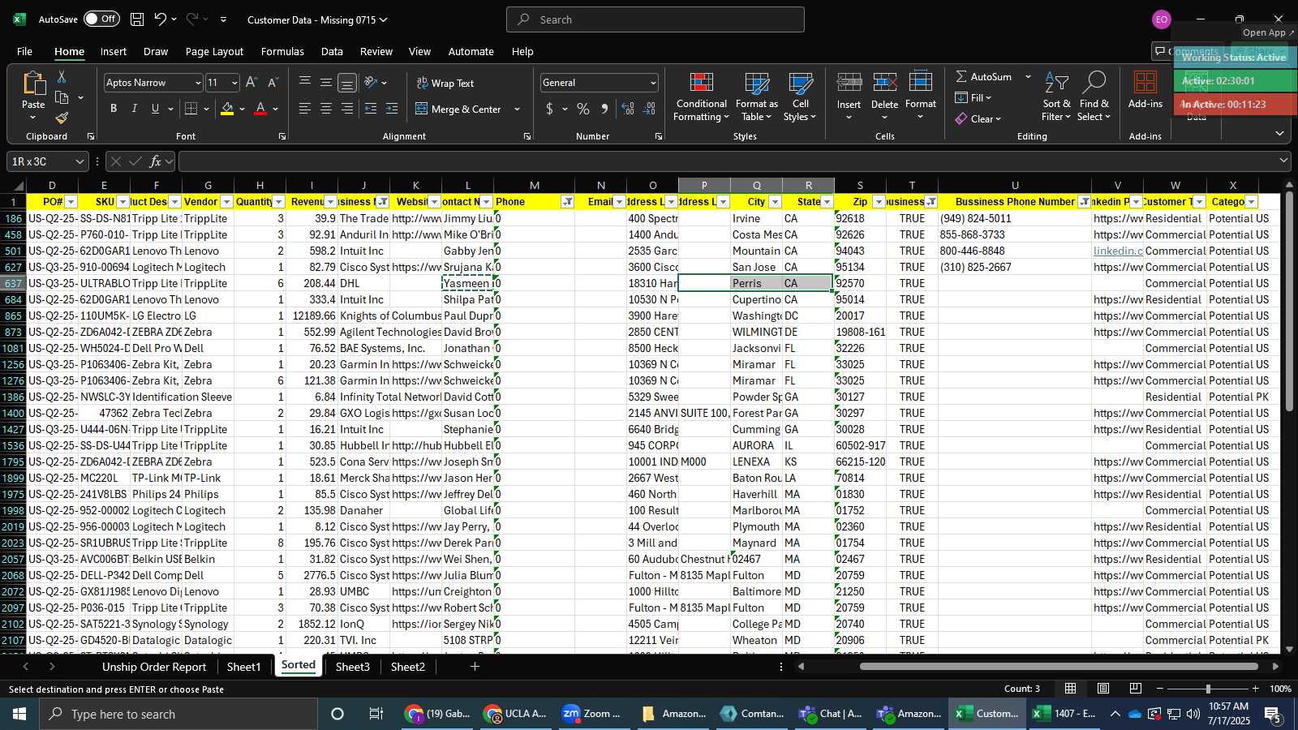Add a new sheet with plus button
1298x730 pixels.
475,667
